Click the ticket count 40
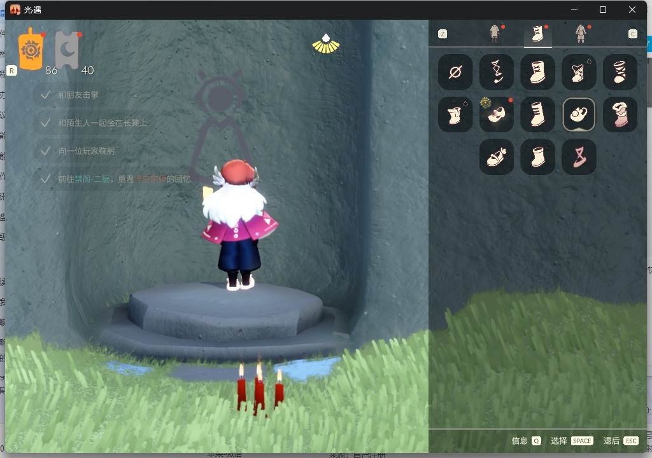This screenshot has height=458, width=652. pos(87,70)
